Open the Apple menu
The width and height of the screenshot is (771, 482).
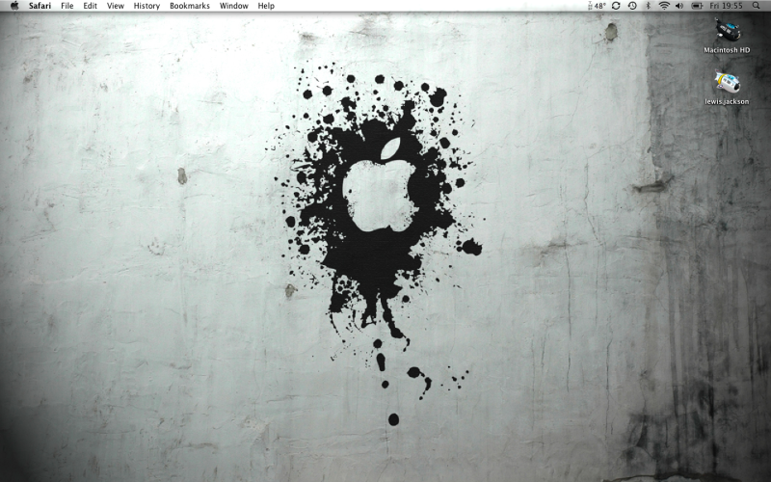tap(14, 6)
